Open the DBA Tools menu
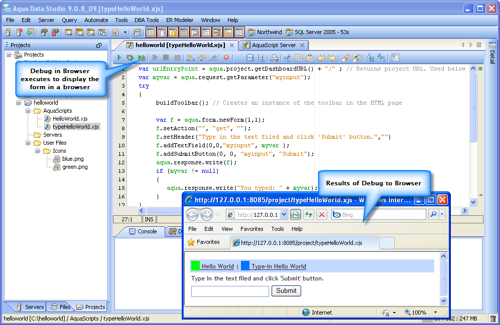 pyautogui.click(x=147, y=20)
